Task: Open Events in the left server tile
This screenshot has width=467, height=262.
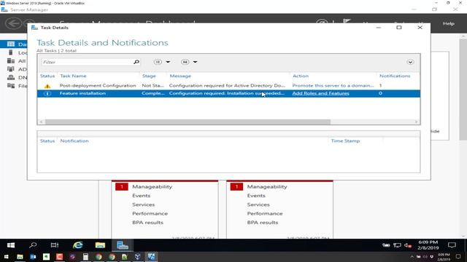Action: click(x=141, y=196)
